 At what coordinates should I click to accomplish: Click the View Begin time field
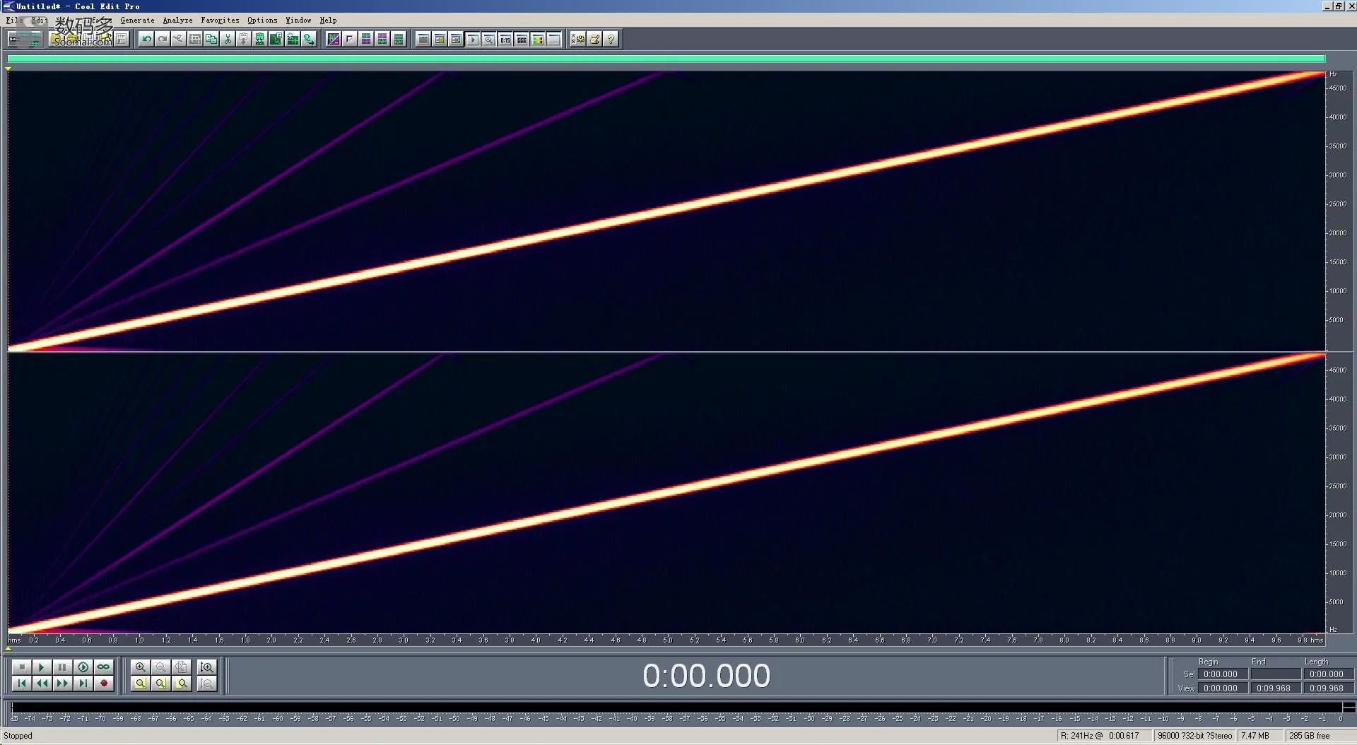[x=1222, y=688]
